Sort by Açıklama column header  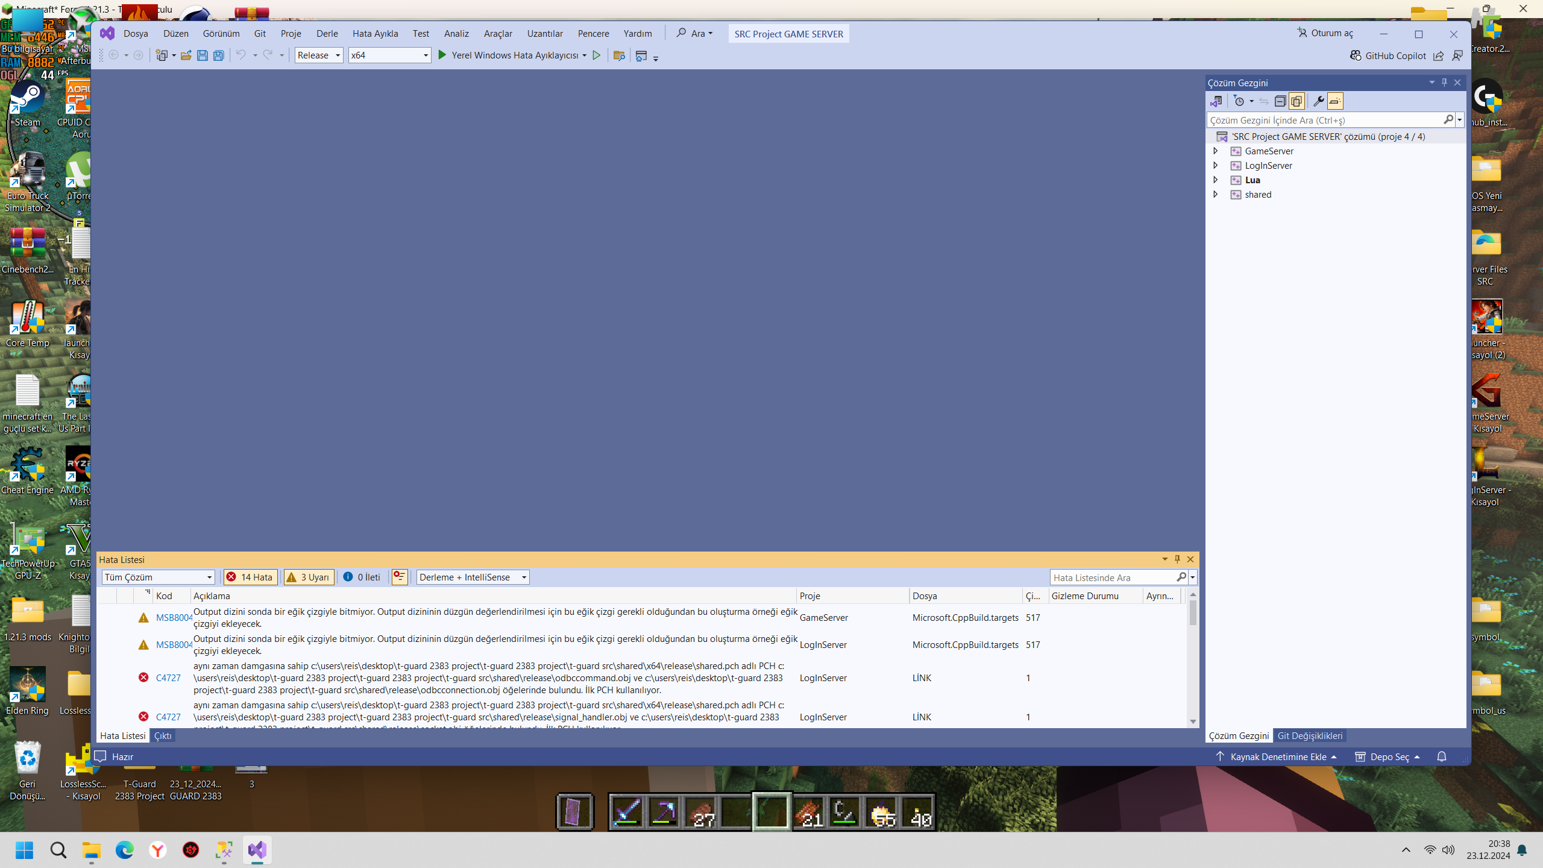(493, 596)
